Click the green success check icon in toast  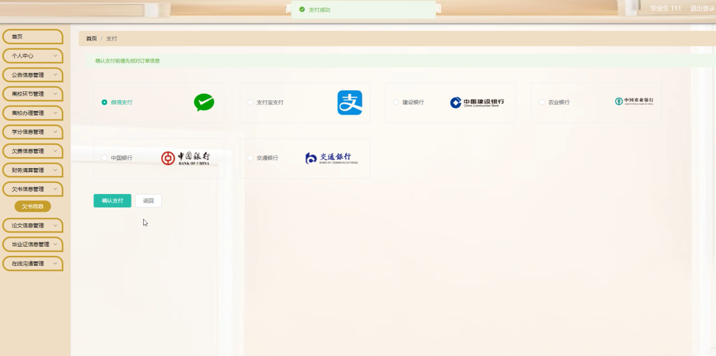302,10
